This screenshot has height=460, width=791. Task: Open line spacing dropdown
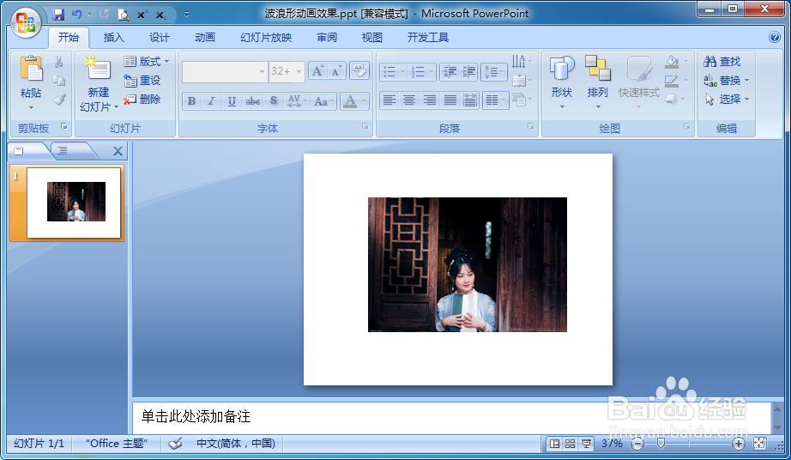pyautogui.click(x=494, y=72)
